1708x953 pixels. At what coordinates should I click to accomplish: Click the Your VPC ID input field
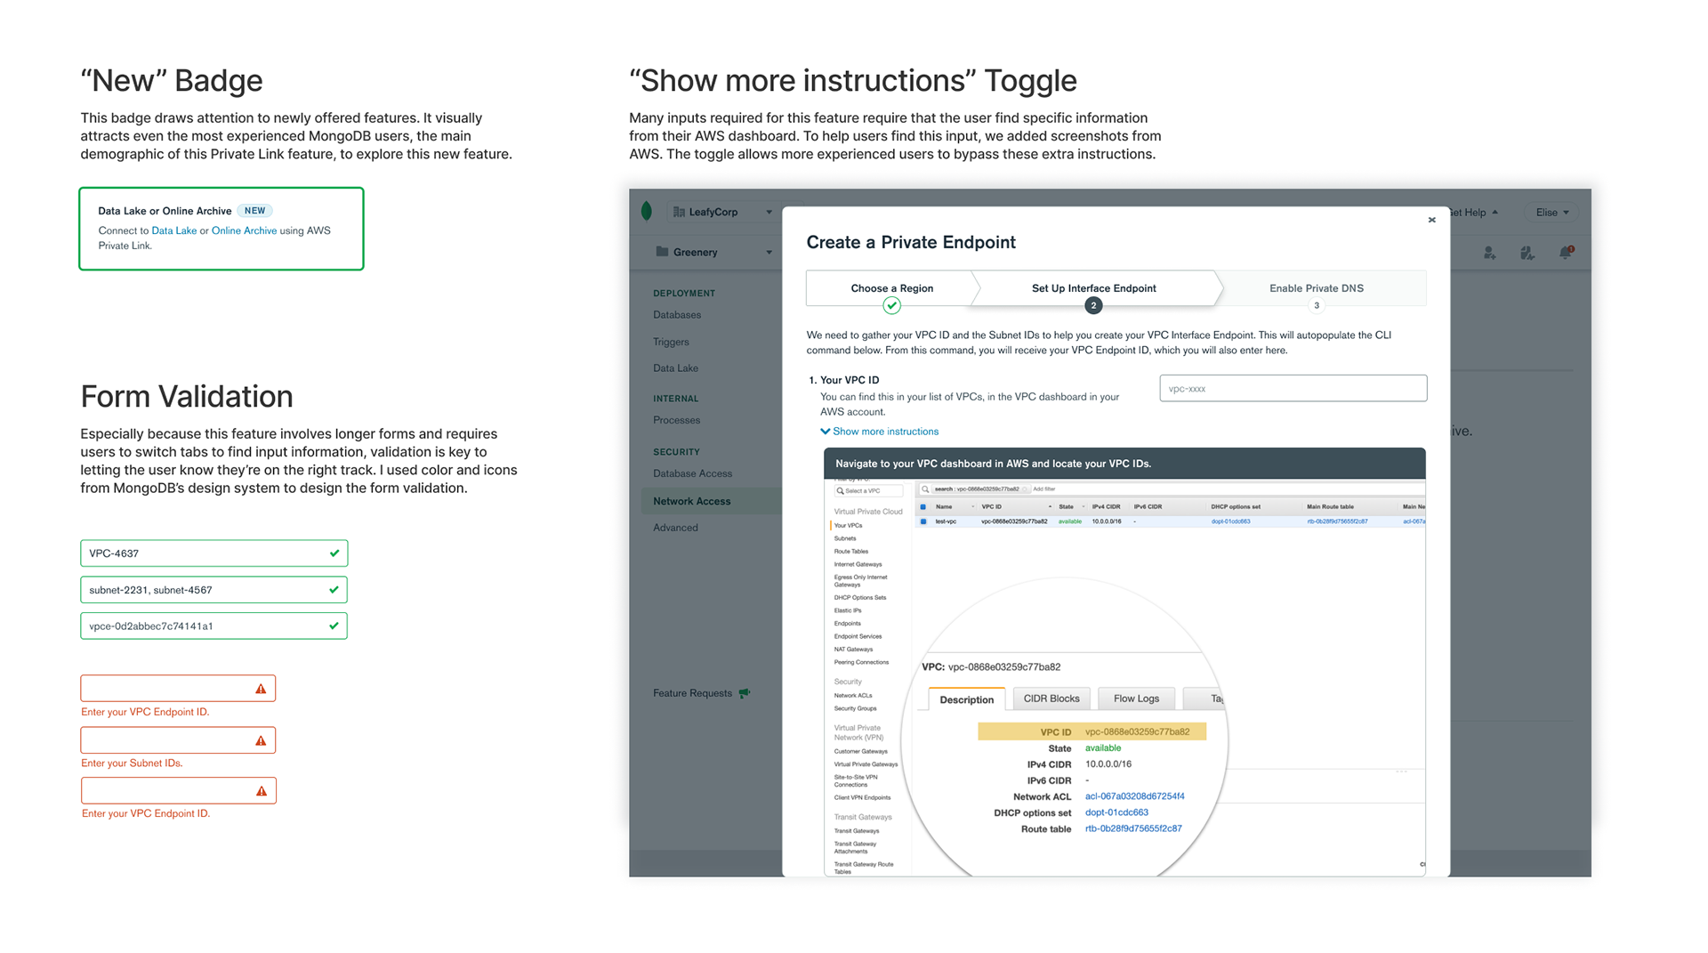point(1293,389)
